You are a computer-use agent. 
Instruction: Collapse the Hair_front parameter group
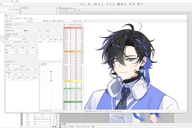(x=73, y=28)
